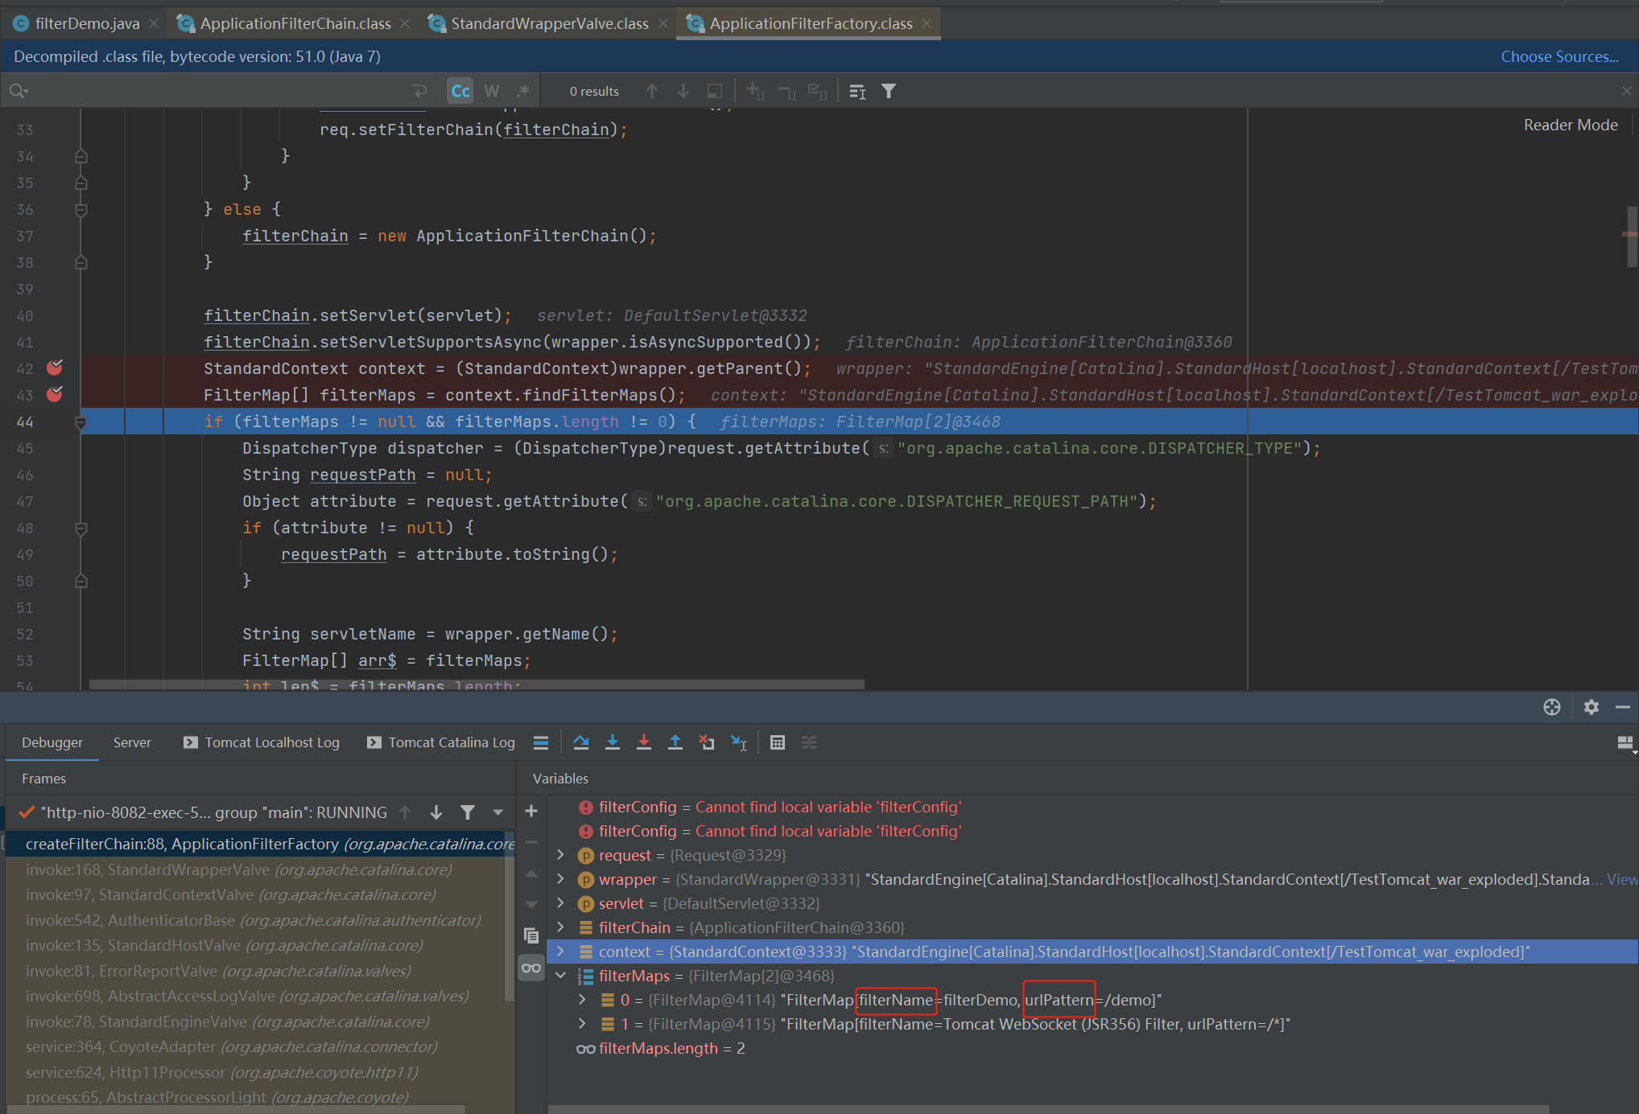Toggle the Words (W) search option

[x=492, y=91]
